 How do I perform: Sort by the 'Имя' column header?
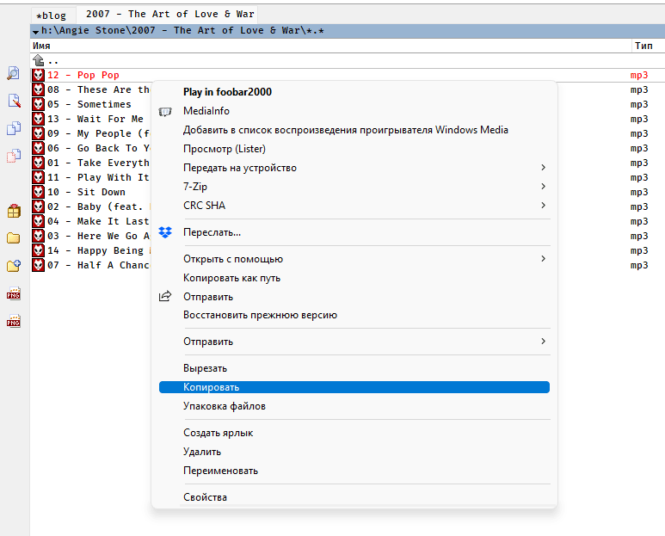(331, 46)
